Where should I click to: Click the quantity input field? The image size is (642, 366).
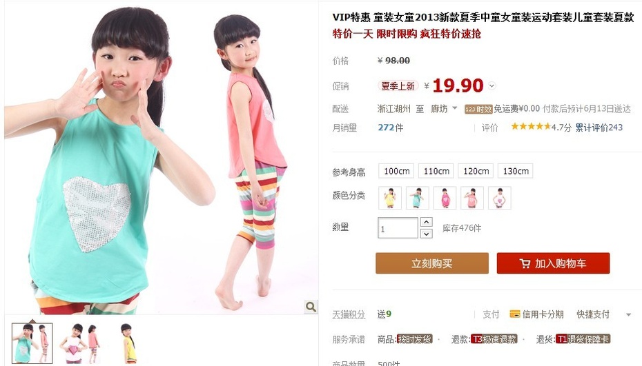pos(398,227)
